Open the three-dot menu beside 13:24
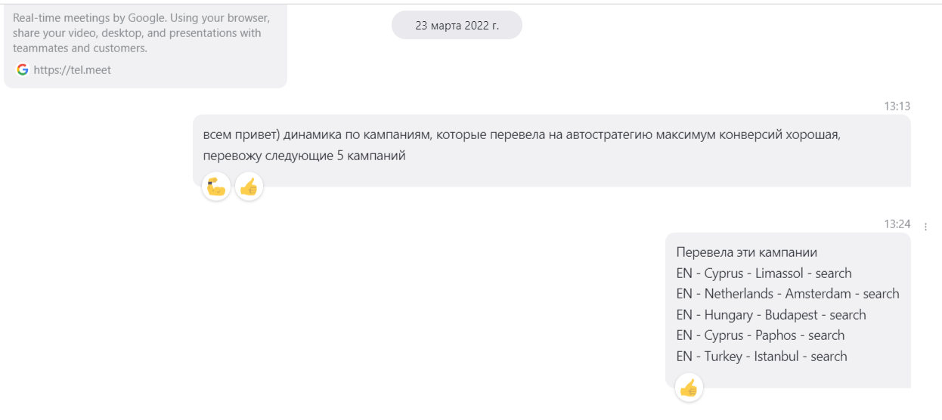 point(926,225)
